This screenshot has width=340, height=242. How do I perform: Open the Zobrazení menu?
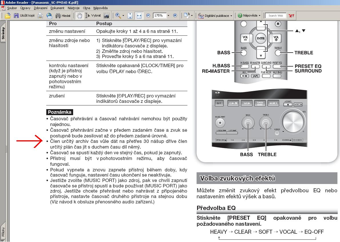[41, 8]
